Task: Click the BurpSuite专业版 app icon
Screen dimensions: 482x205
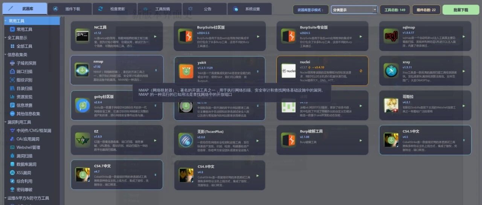Action: pos(288,36)
